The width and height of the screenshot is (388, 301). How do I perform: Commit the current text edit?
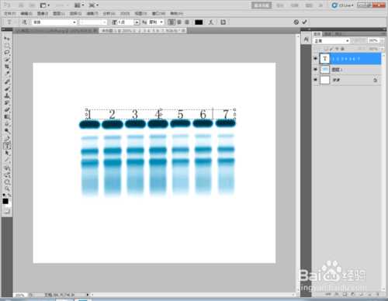[304, 22]
